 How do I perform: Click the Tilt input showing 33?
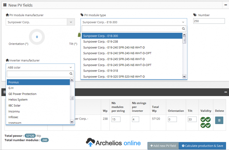click(x=192, y=119)
